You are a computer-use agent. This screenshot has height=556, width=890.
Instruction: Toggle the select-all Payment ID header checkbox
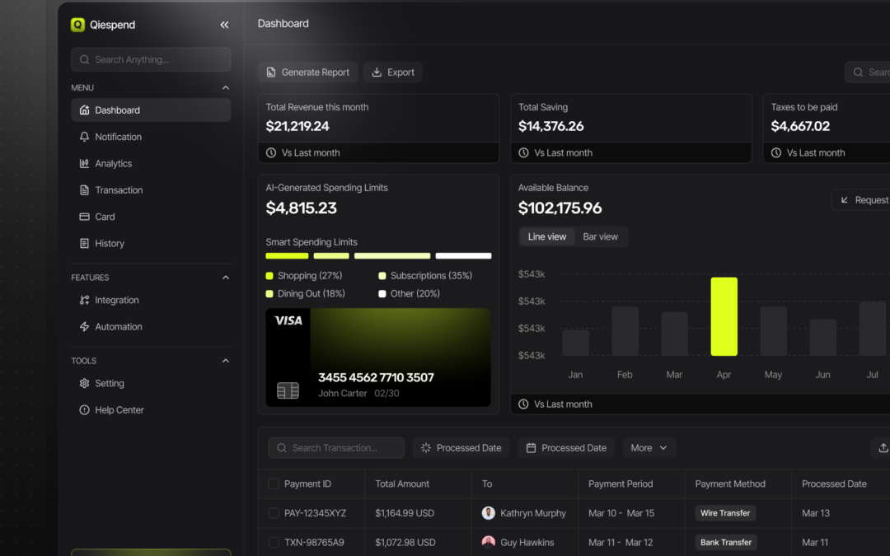pos(274,484)
